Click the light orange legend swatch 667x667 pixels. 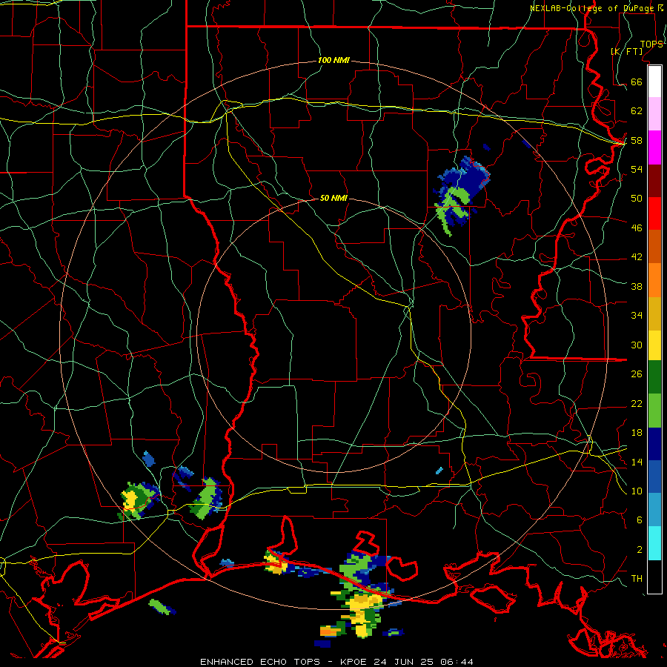click(654, 280)
